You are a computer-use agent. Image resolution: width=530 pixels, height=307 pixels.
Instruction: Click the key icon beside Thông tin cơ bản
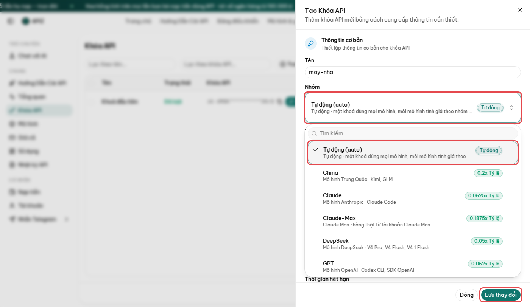(311, 43)
